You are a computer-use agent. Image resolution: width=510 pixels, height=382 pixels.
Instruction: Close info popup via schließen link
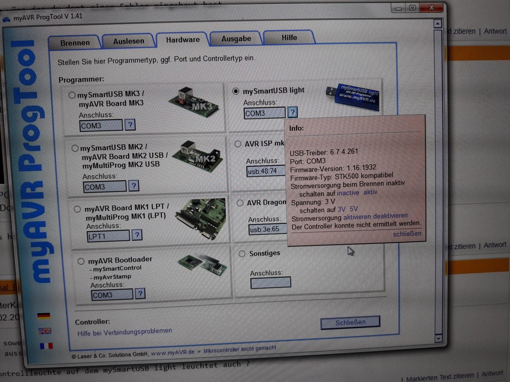pos(407,233)
